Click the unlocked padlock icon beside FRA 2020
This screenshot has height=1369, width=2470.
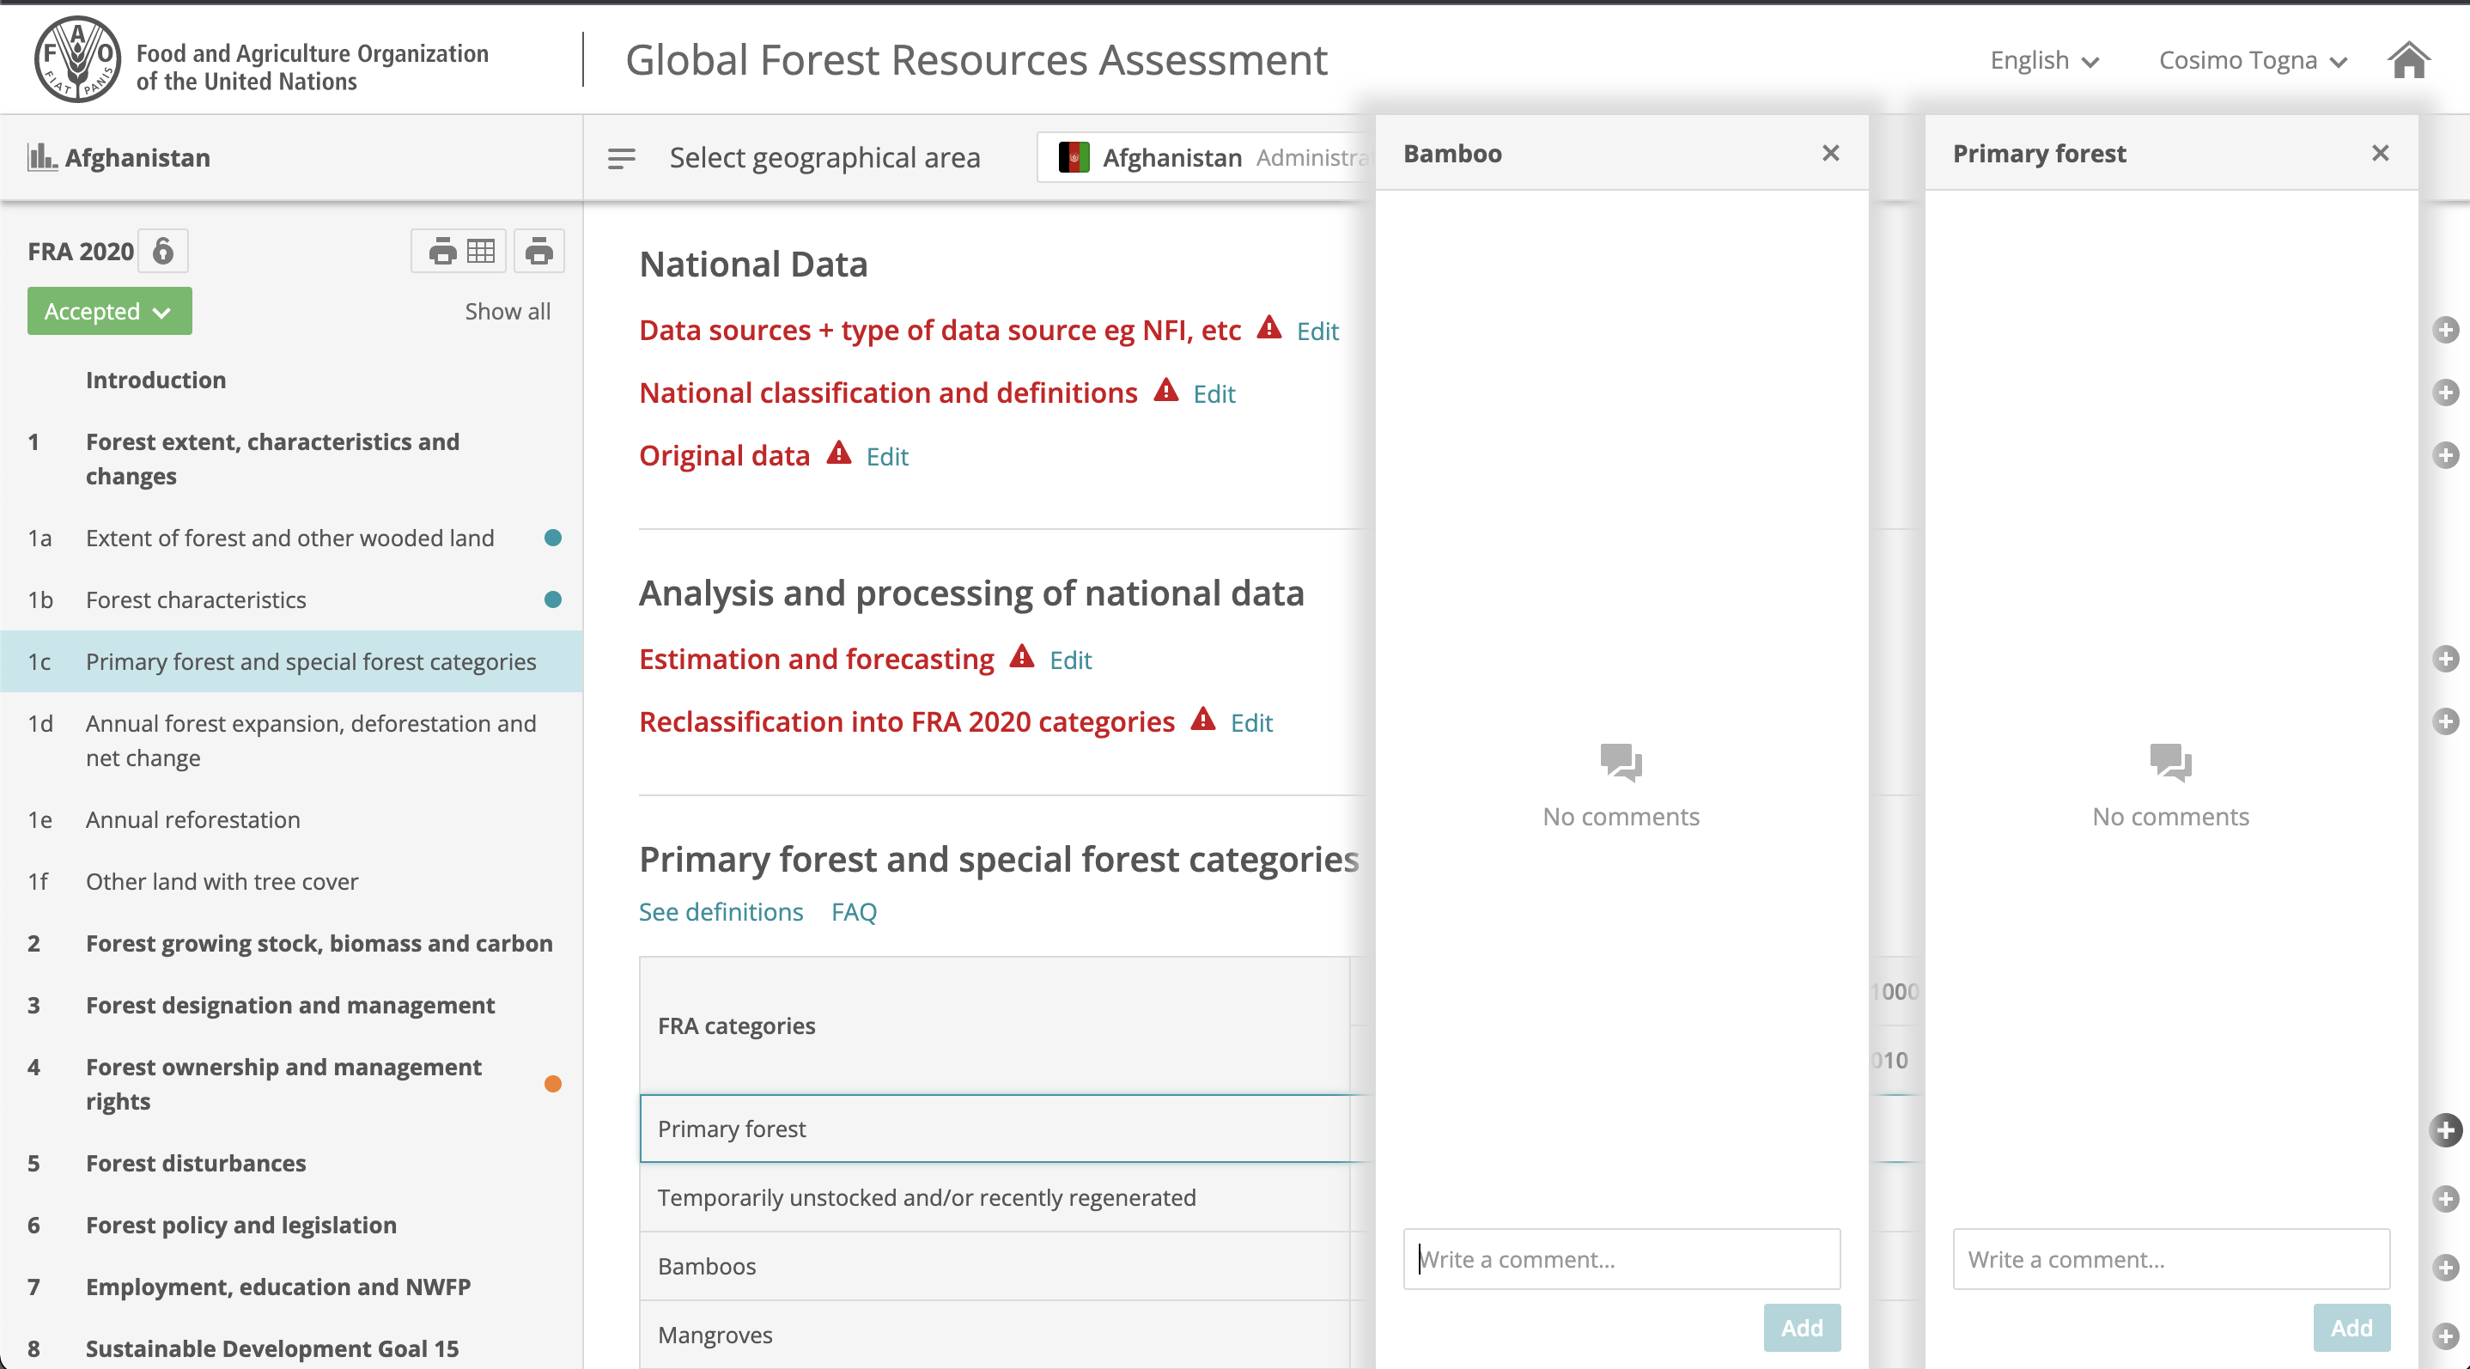(x=163, y=250)
